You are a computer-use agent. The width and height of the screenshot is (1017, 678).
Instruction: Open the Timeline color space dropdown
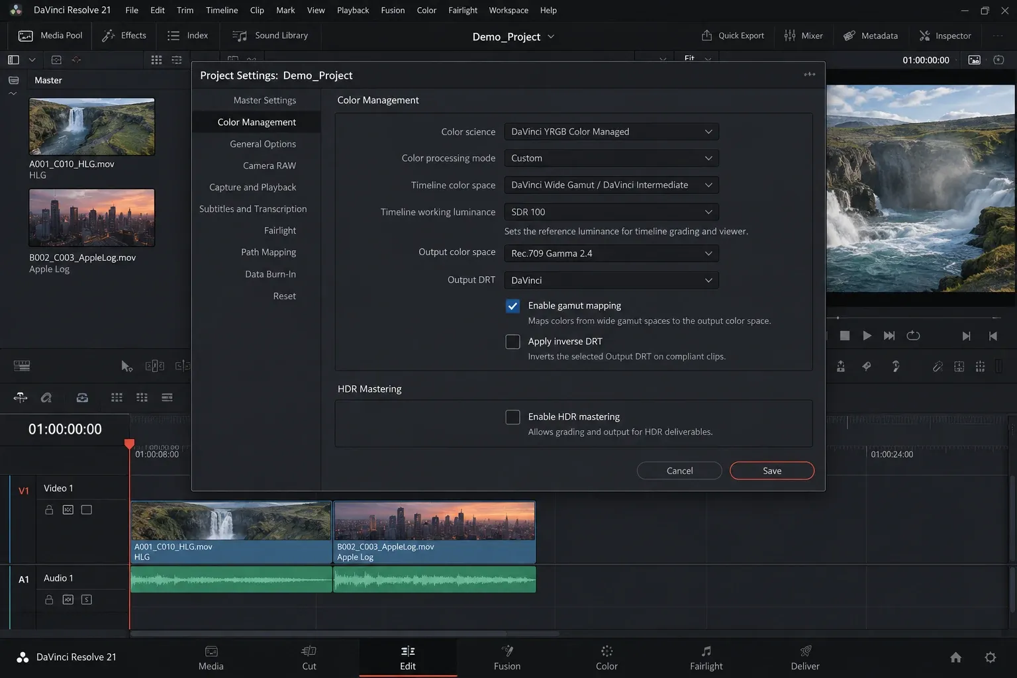[x=611, y=185]
